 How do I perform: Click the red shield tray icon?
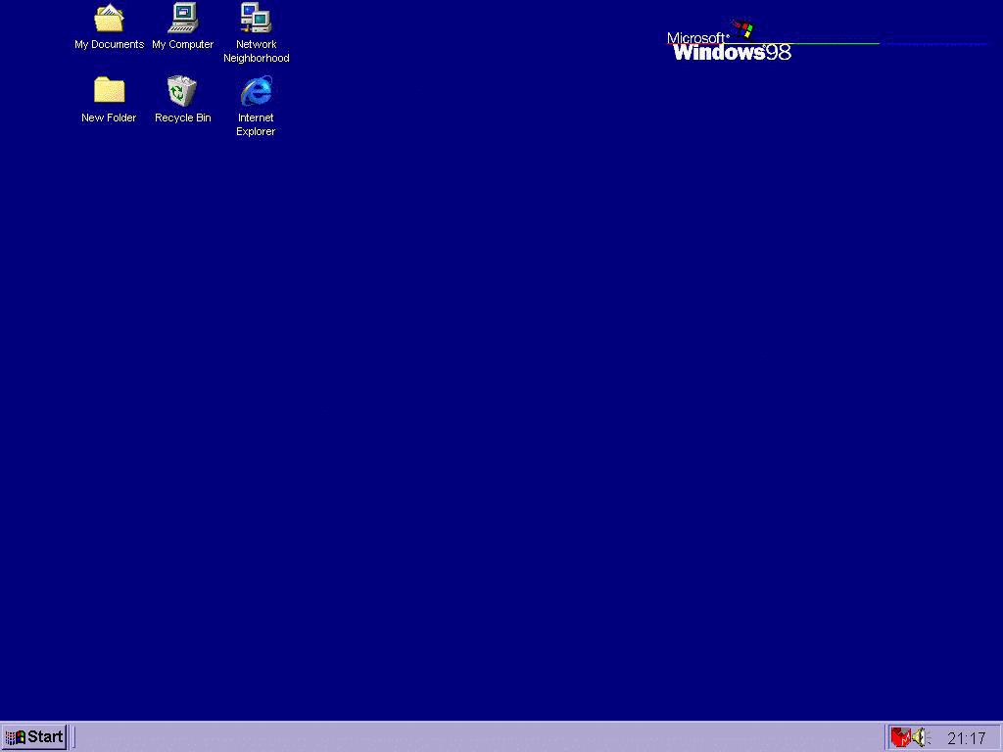tap(900, 738)
